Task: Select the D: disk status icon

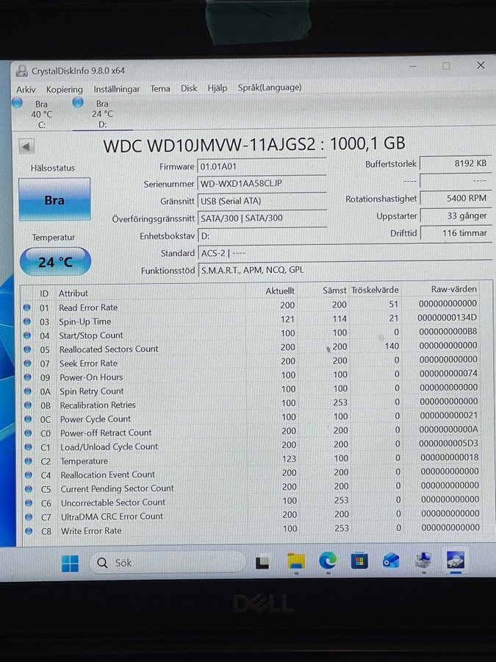Action: click(78, 103)
